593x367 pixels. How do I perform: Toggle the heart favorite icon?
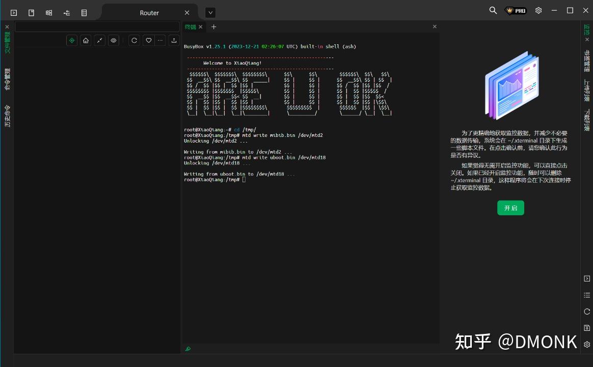tap(148, 40)
